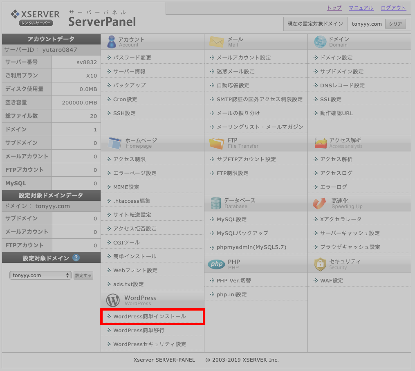This screenshot has width=415, height=371.
Task: Open SSL設定
Action: (331, 99)
